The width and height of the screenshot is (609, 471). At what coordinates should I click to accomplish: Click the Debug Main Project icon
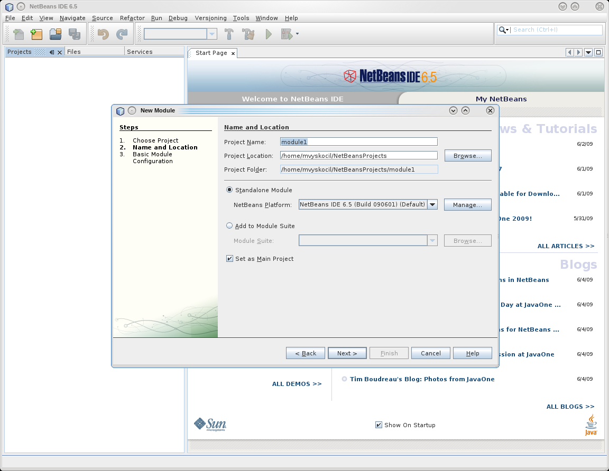coord(287,34)
